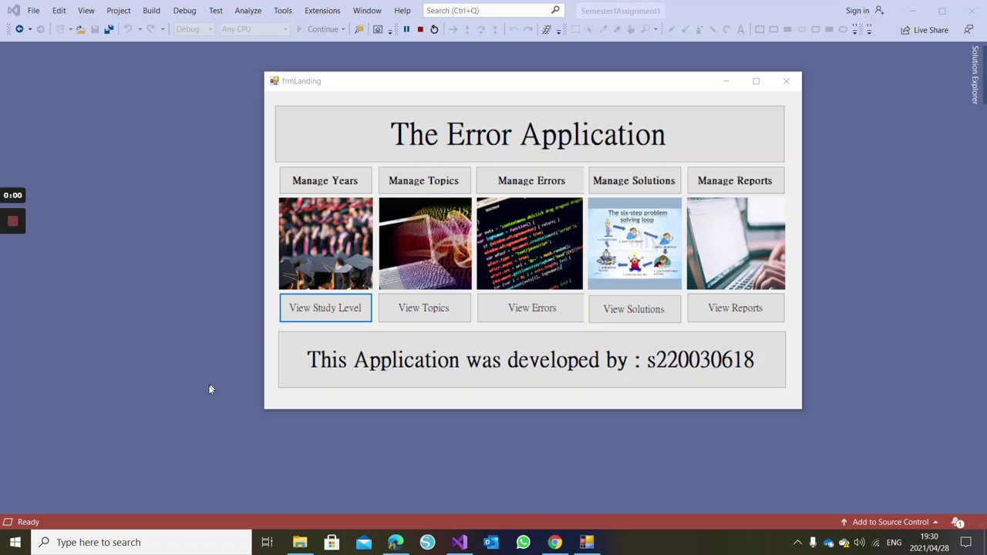Open Add to Source Control in status bar
987x555 pixels.
point(890,522)
